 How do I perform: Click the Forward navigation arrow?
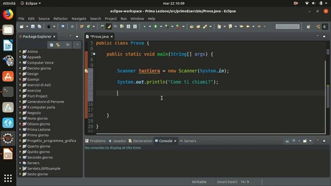259,26
